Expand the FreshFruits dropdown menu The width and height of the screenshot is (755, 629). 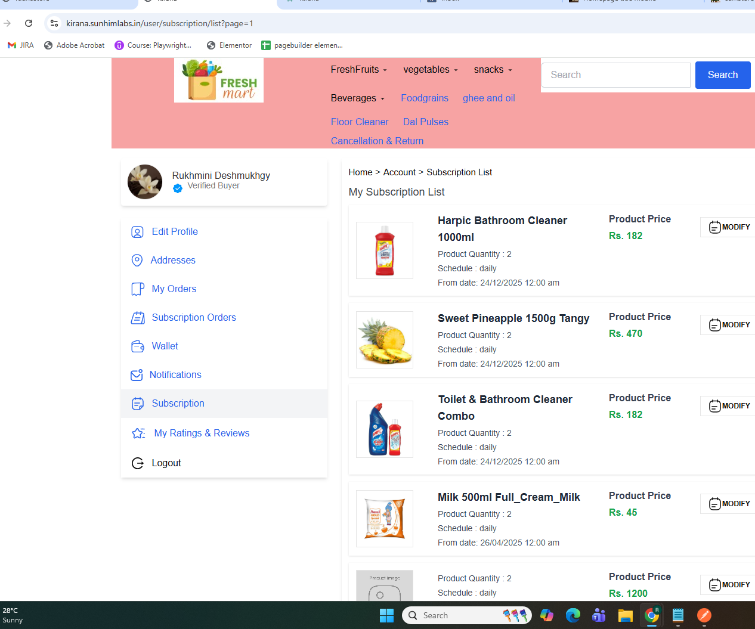(x=359, y=70)
